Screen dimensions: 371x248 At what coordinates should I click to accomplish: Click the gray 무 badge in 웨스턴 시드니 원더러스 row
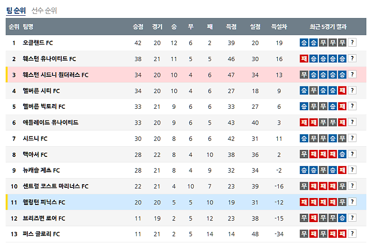(x=304, y=74)
